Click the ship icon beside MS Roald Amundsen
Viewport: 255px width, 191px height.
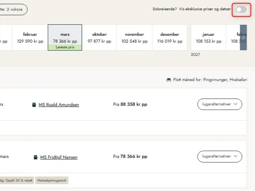click(35, 105)
